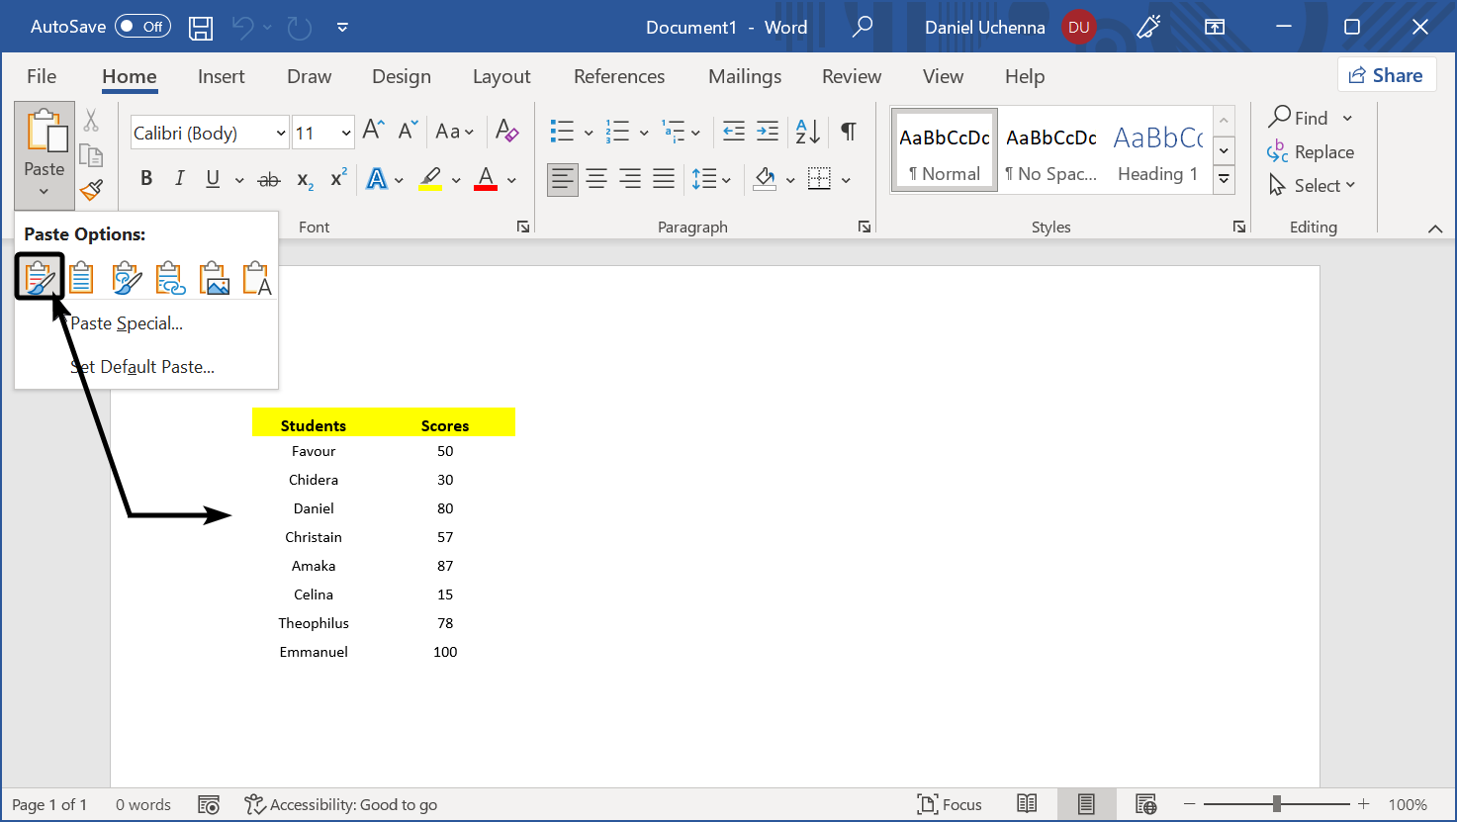Select the Picture paste option
Image resolution: width=1457 pixels, height=822 pixels.
(214, 277)
